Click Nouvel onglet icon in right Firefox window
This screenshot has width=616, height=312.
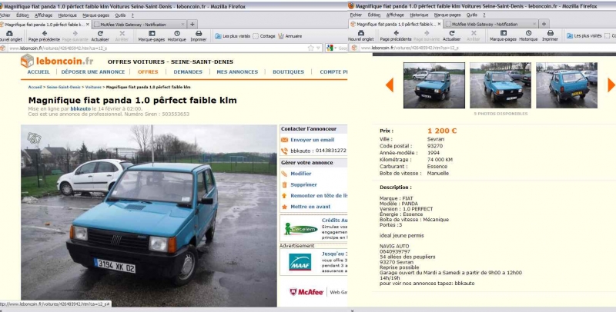pyautogui.click(x=361, y=33)
